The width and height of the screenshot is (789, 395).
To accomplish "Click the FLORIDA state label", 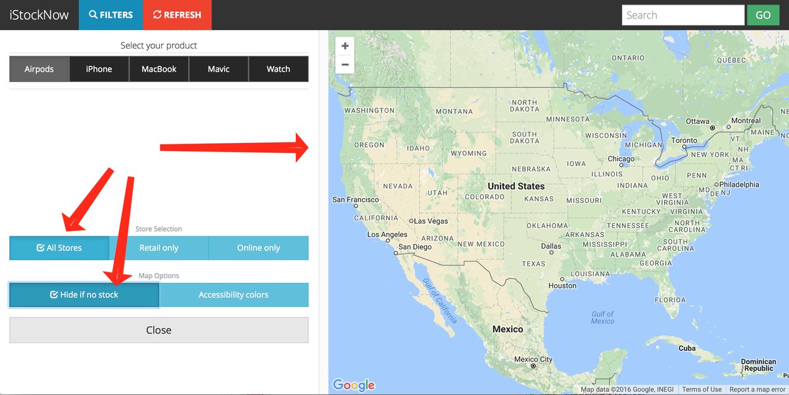I will tap(671, 300).
